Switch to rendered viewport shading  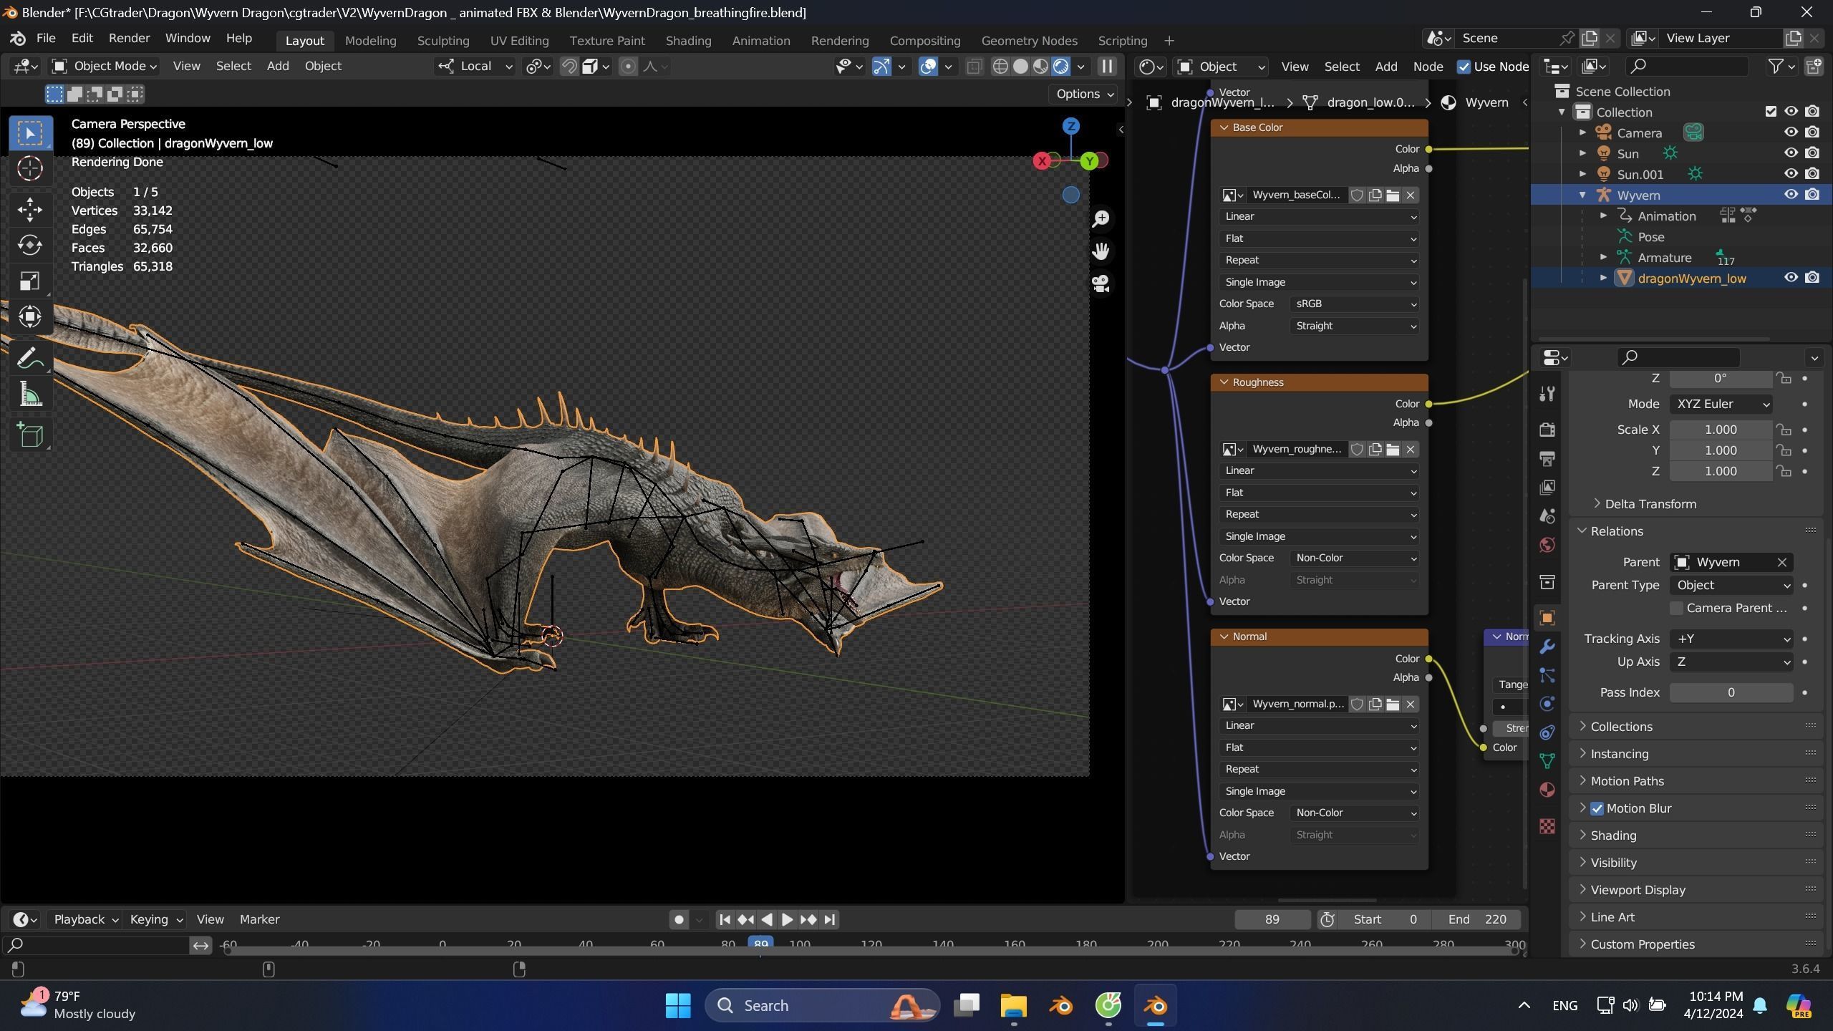(1060, 67)
